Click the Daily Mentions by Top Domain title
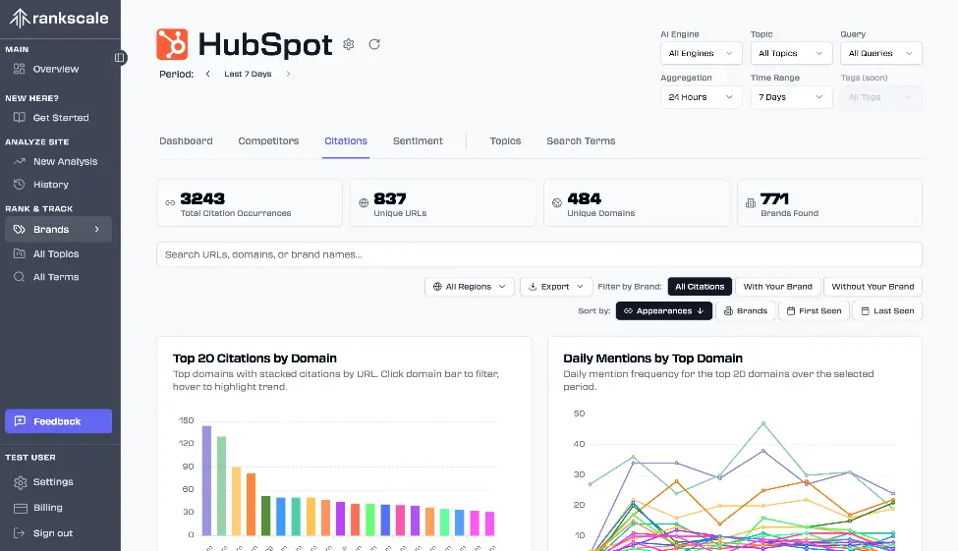Viewport: 958px width, 551px height. tap(653, 358)
